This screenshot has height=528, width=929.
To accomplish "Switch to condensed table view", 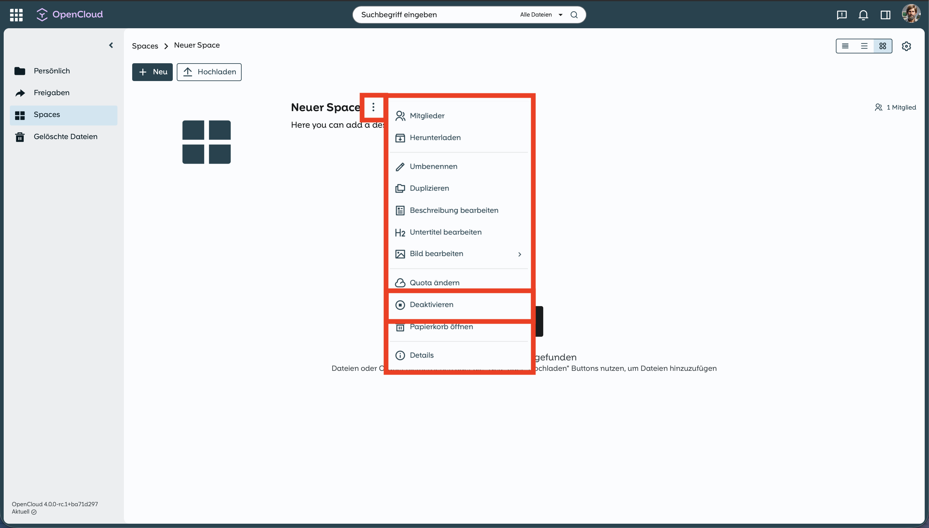I will (x=845, y=46).
